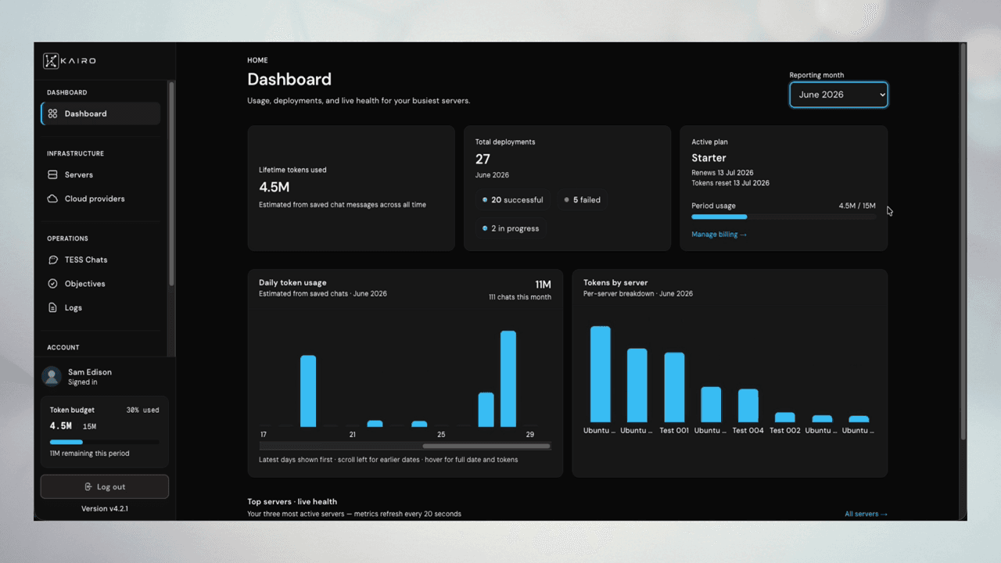Click the Top servers · live health heading
Viewport: 1001px width, 563px height.
(292, 502)
